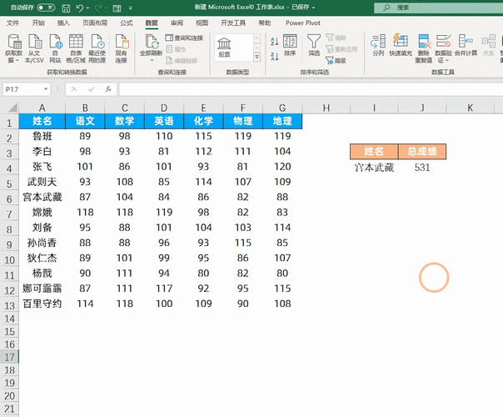503x417 pixels.
Task: Click header cell 语文
Action: click(x=85, y=121)
